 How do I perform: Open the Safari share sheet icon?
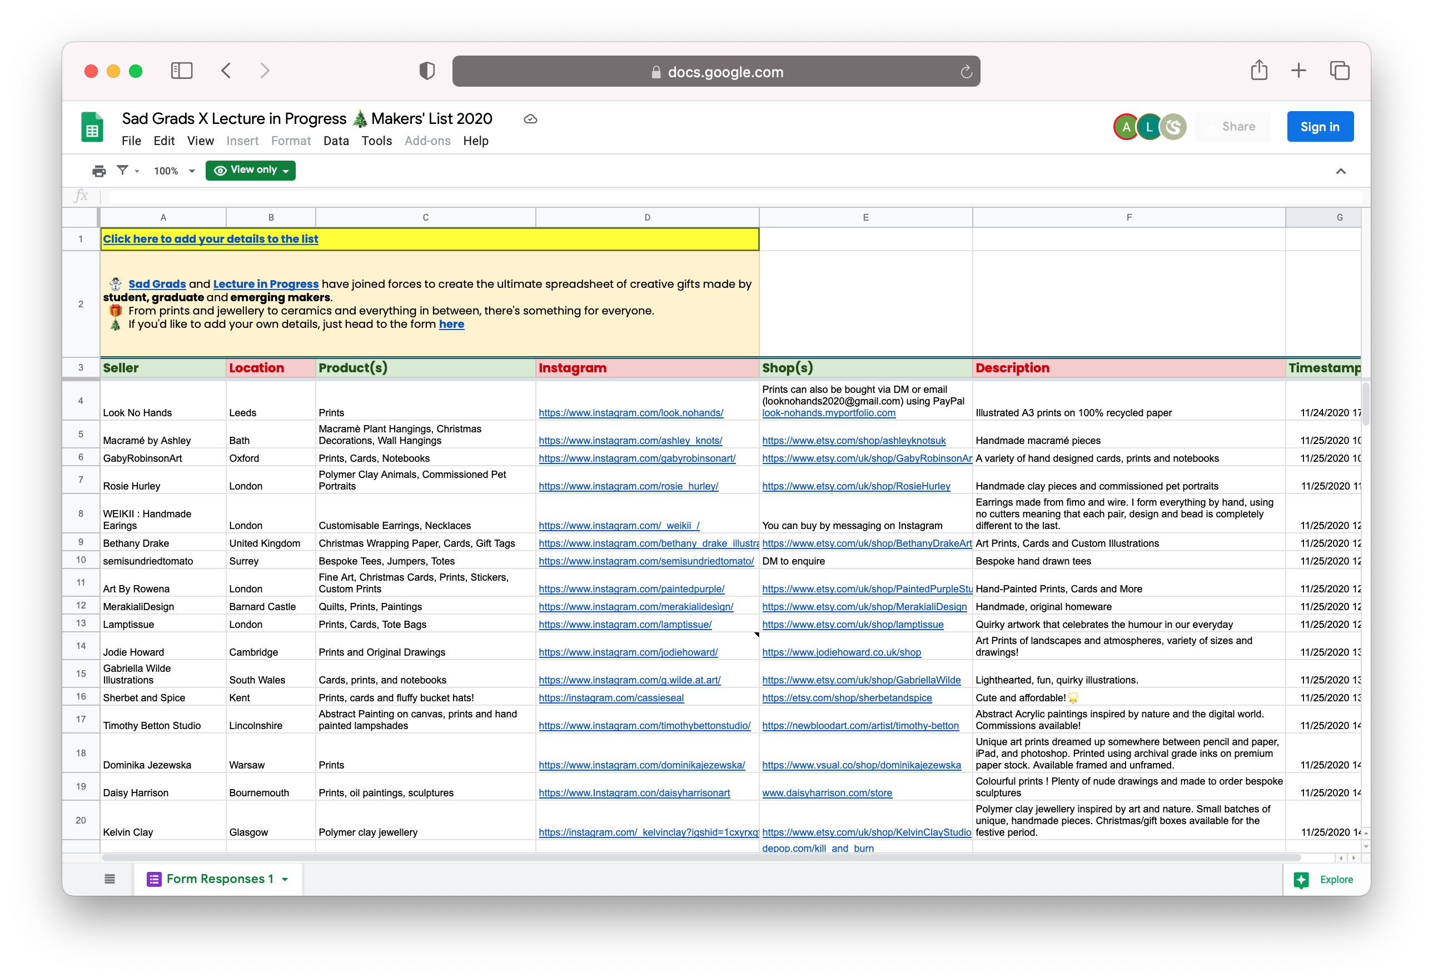pyautogui.click(x=1258, y=70)
